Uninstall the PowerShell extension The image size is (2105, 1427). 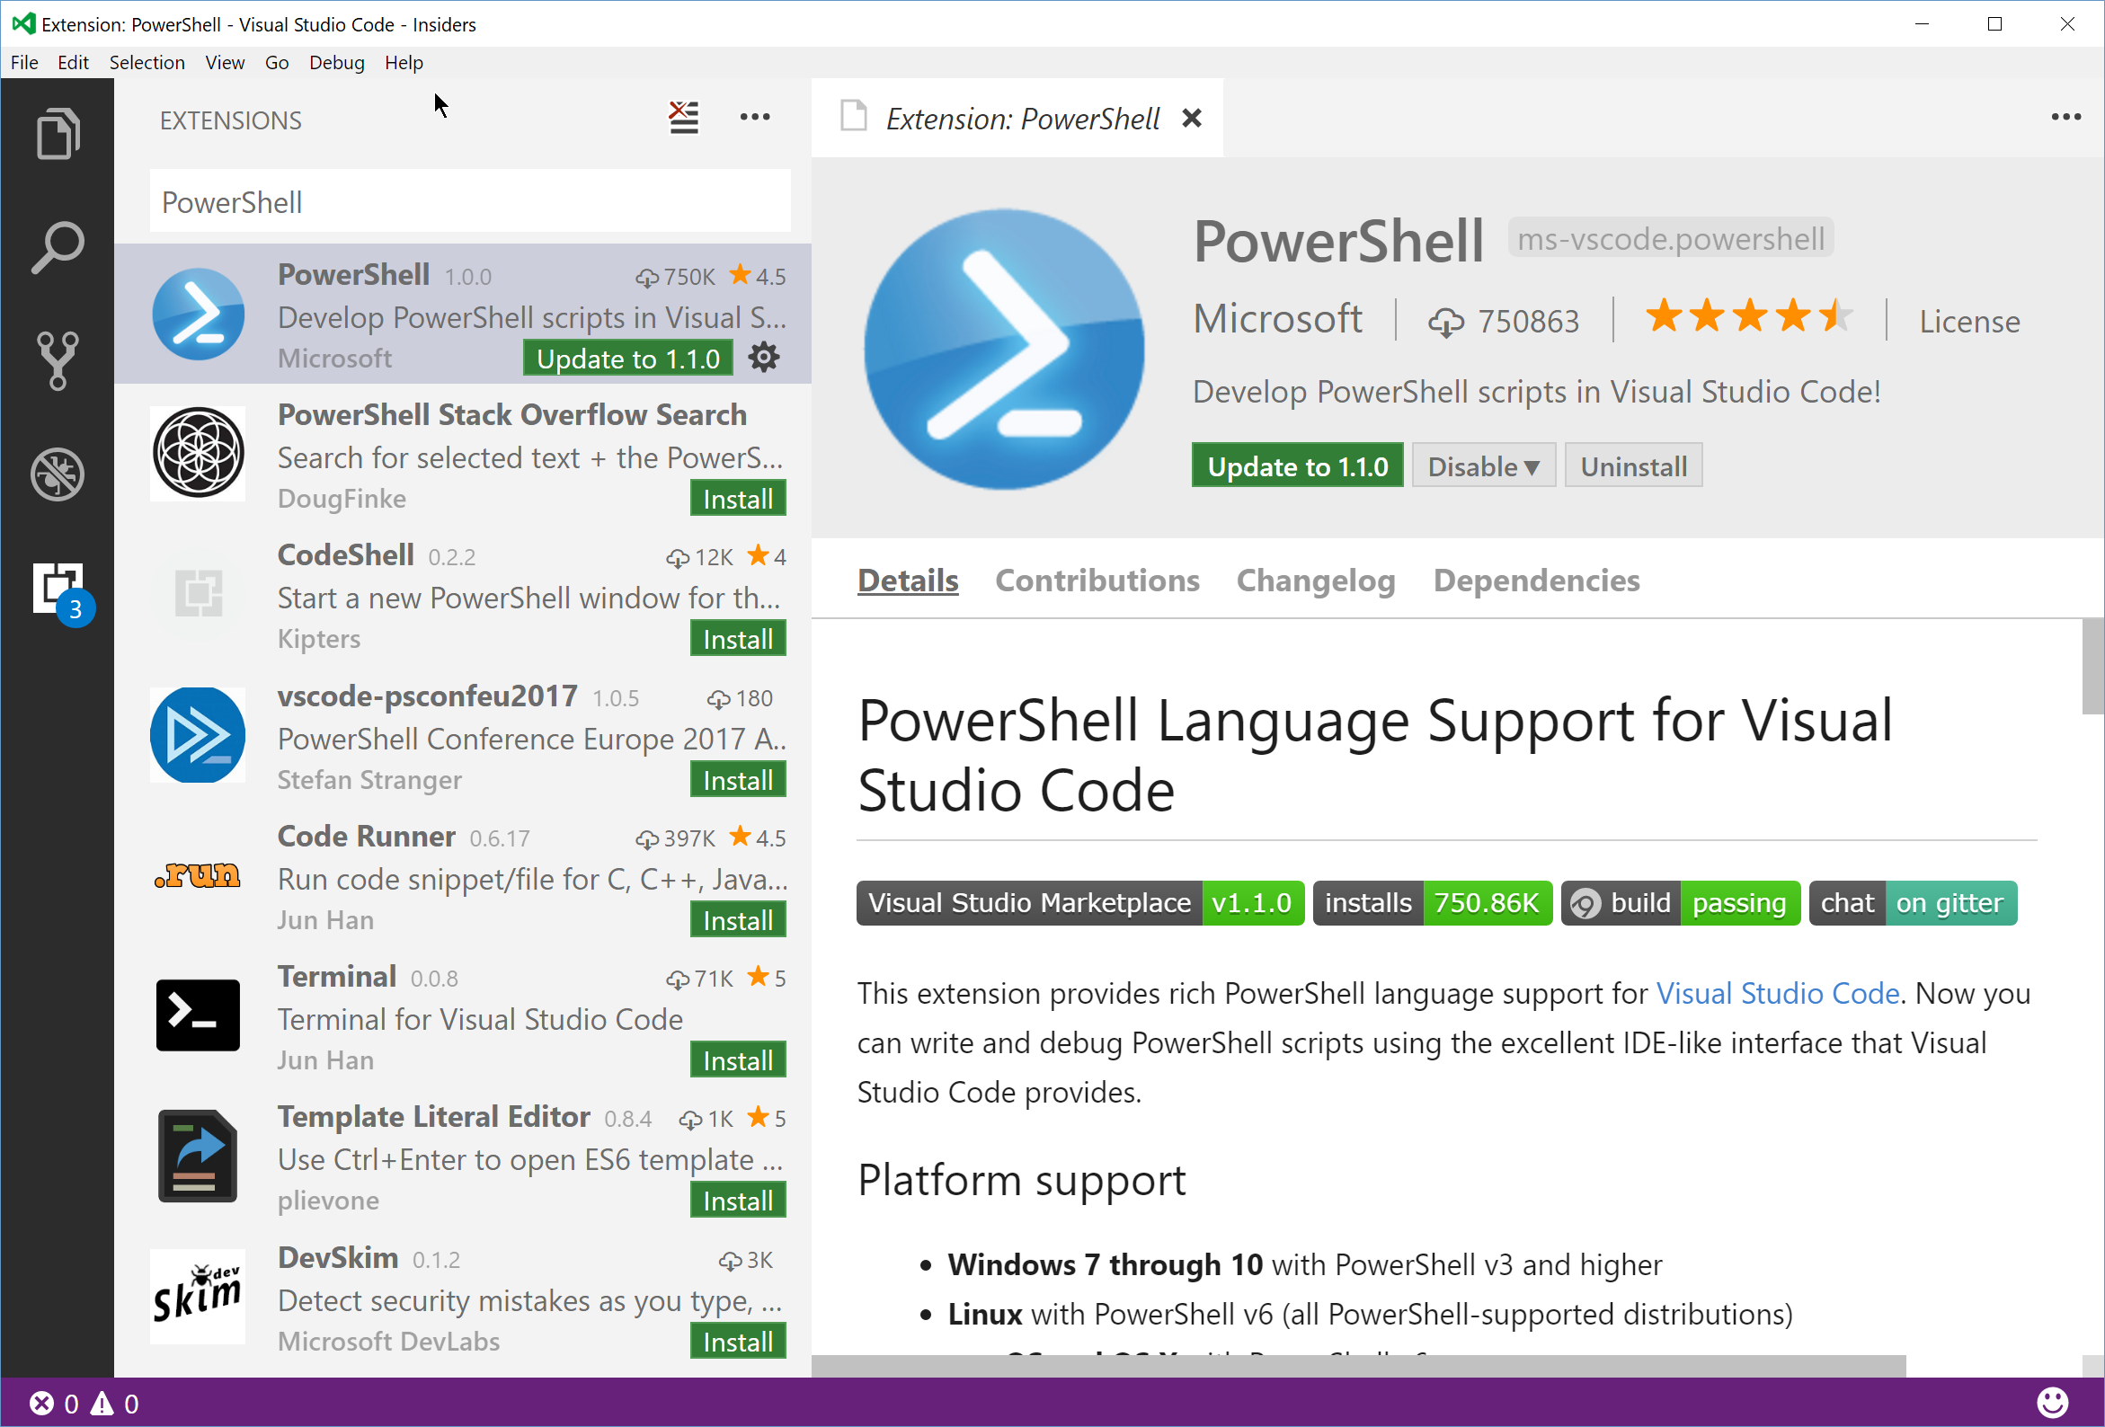(1633, 466)
